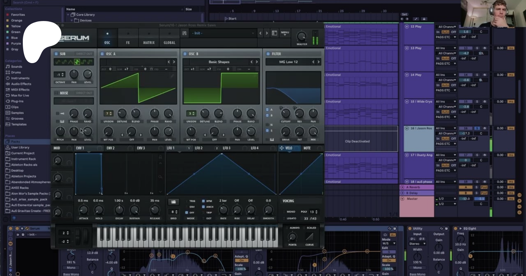The width and height of the screenshot is (526, 276).
Task: Collapse track 15 Wide Crys fold arrow
Action: point(407,102)
